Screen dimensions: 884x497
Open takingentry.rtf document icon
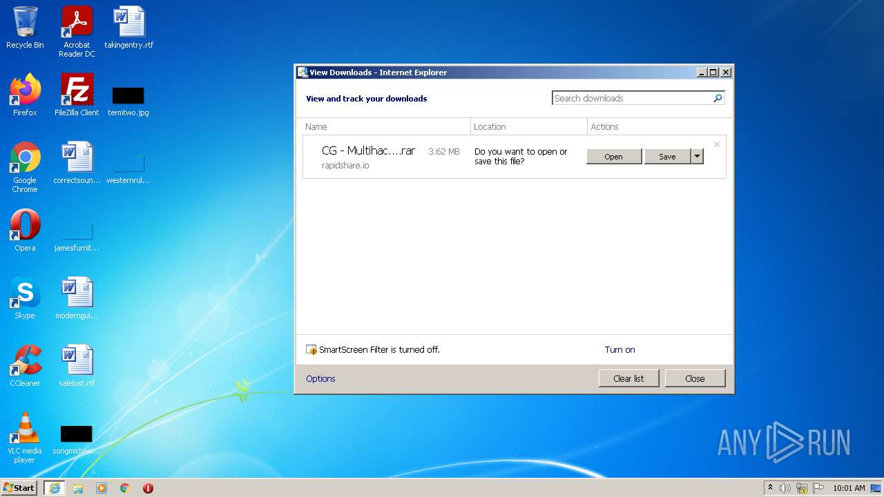[x=128, y=28]
